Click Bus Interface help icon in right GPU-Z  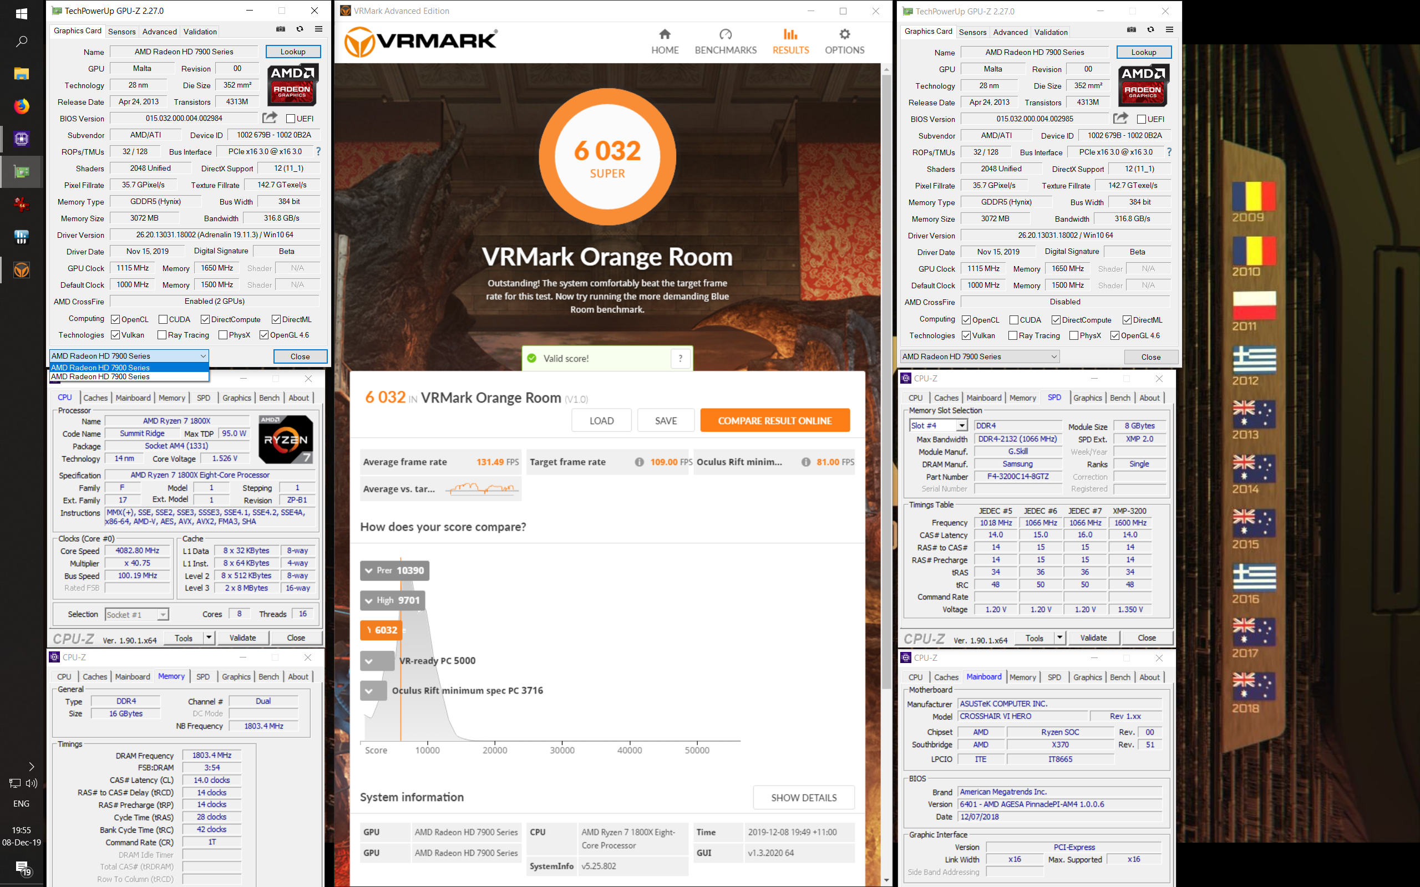(x=1169, y=152)
